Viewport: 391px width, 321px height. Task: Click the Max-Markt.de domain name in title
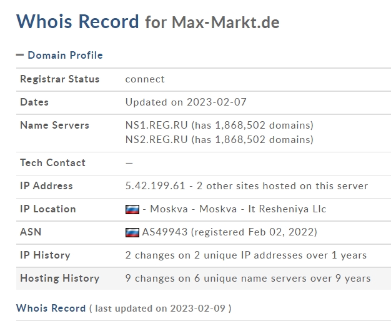coord(225,22)
